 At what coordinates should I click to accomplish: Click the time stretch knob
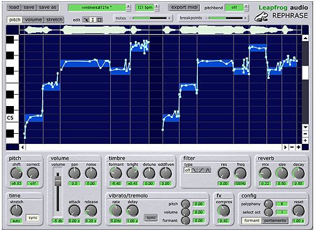[16, 211]
